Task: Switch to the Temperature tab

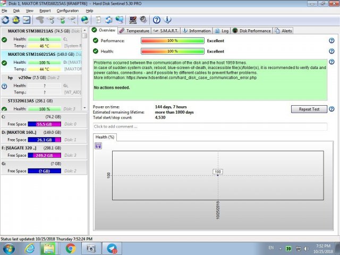Action: tap(134, 31)
